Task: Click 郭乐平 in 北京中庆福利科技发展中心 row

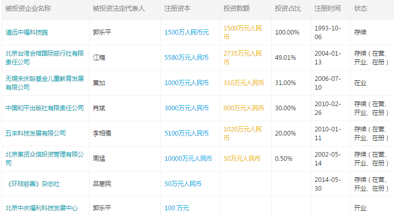Action: pos(102,208)
